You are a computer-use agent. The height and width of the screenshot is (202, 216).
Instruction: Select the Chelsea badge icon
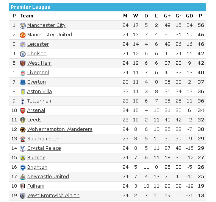[x=23, y=54]
